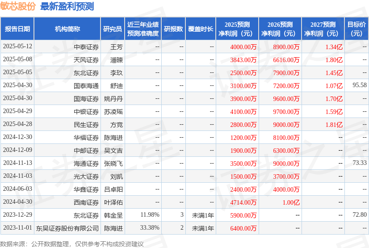The height and width of the screenshot is (248, 369).
Task: Click 1.00亿 forecast value
Action: tap(291, 202)
